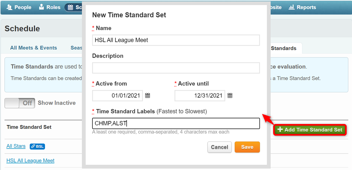Switch to All Meets & Events tab
352x170 pixels.
coord(34,48)
